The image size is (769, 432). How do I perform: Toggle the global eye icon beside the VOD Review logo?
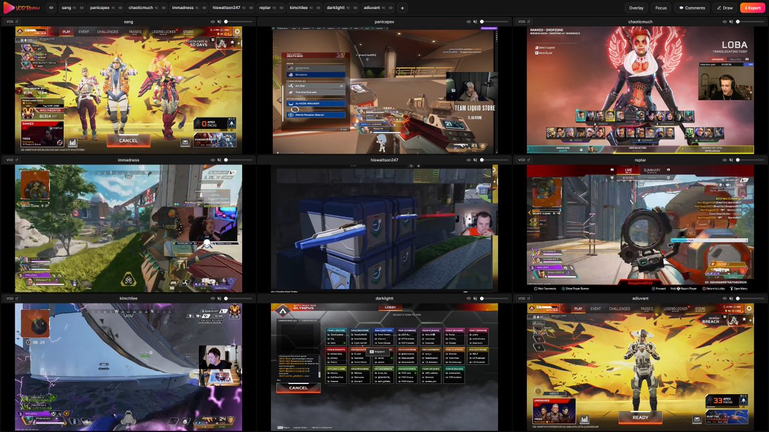click(51, 8)
